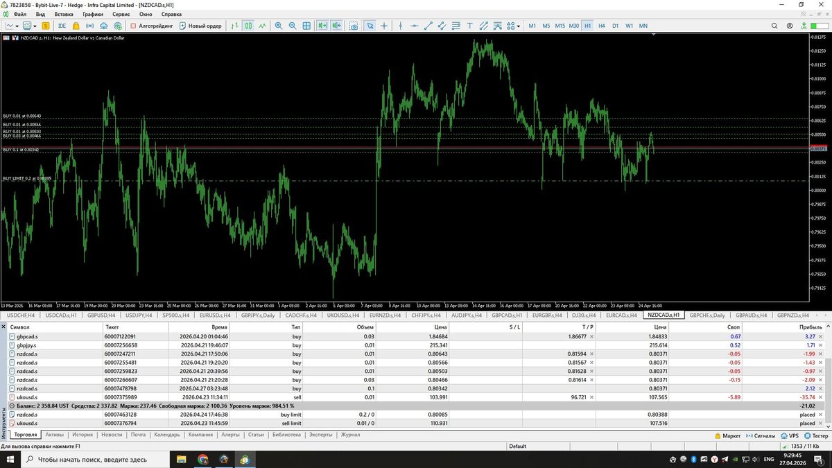Open the Файл menu
Screen dimensions: 832x468
pos(20,14)
